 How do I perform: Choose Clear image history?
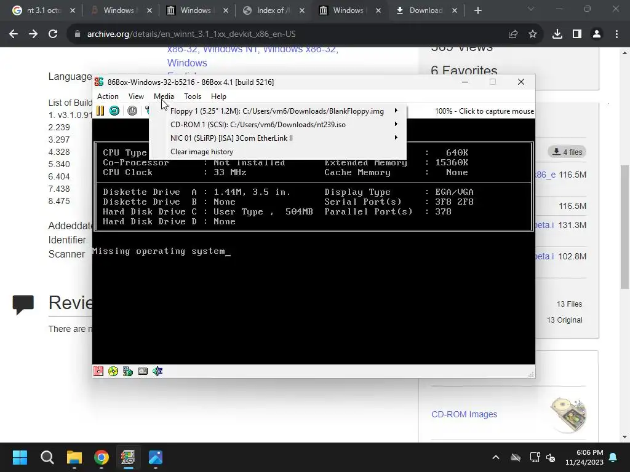pyautogui.click(x=277, y=152)
